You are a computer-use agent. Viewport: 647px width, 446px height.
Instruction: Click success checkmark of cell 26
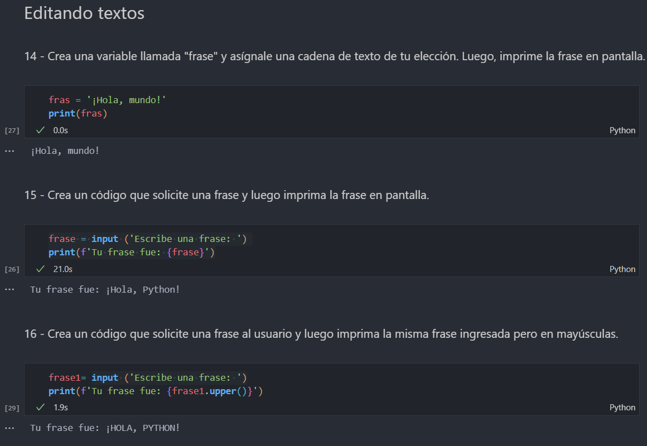40,269
